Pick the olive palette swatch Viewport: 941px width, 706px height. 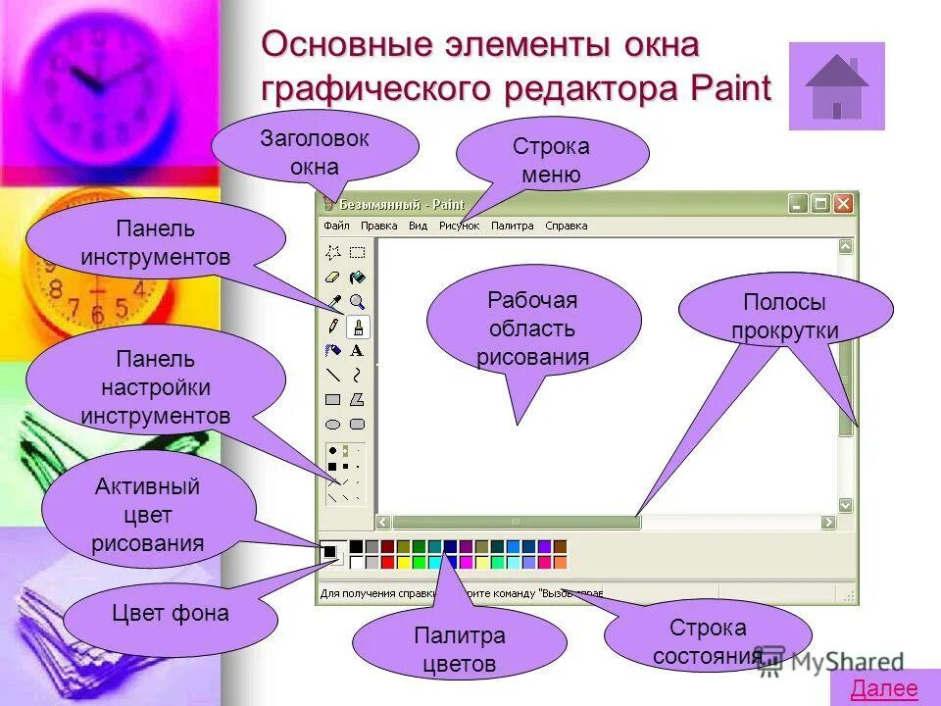click(x=403, y=546)
